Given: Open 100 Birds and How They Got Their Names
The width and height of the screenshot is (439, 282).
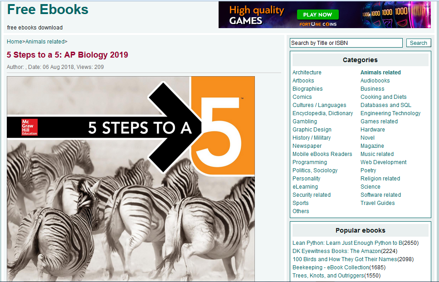Looking at the screenshot, I should point(345,259).
